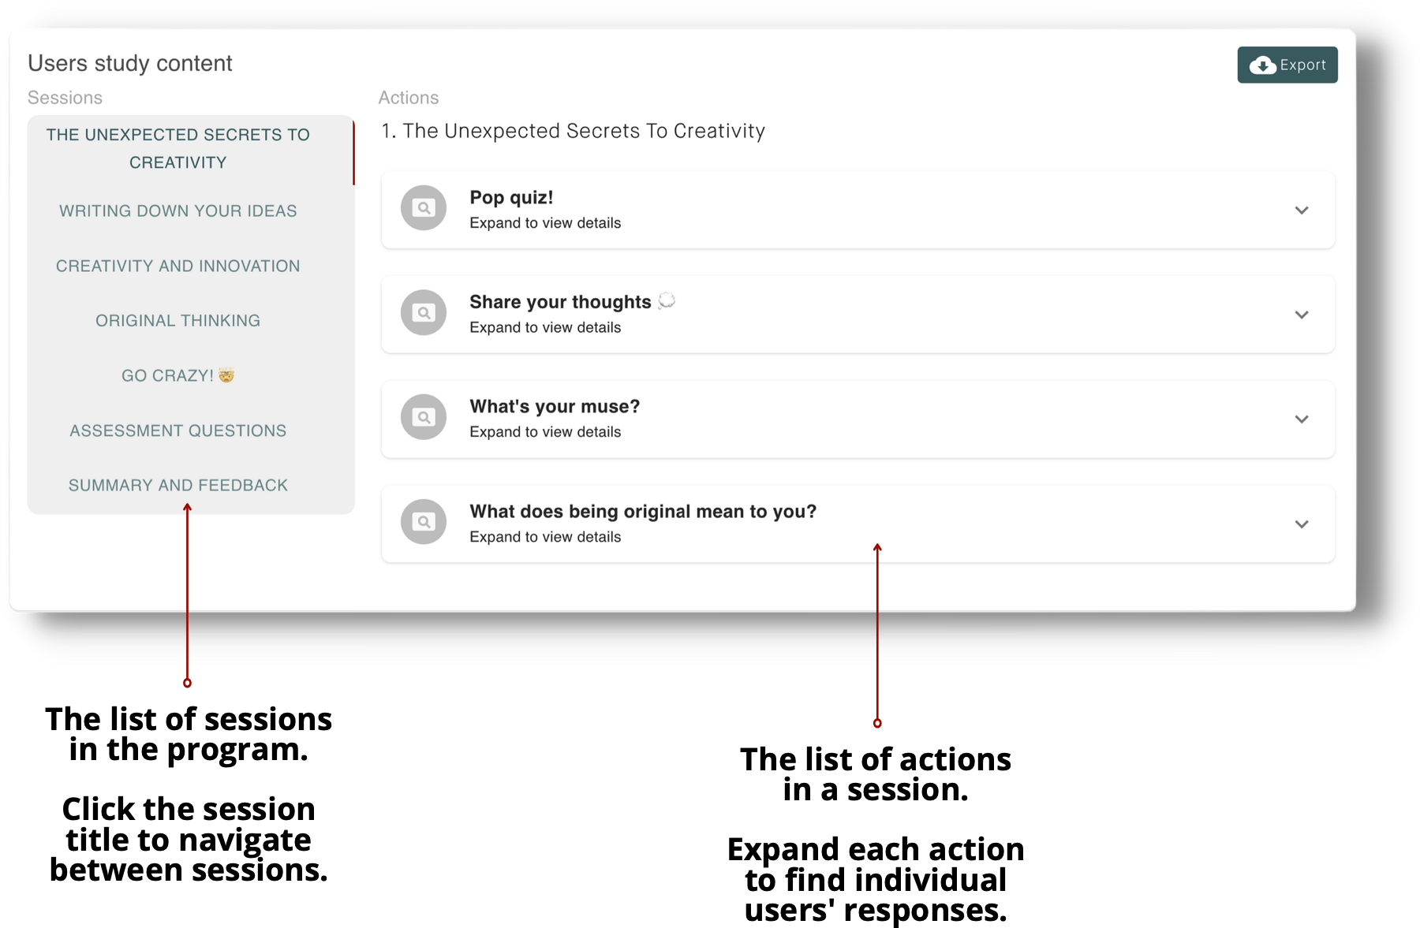Switch to Creativity And Innovation session

coord(178,266)
